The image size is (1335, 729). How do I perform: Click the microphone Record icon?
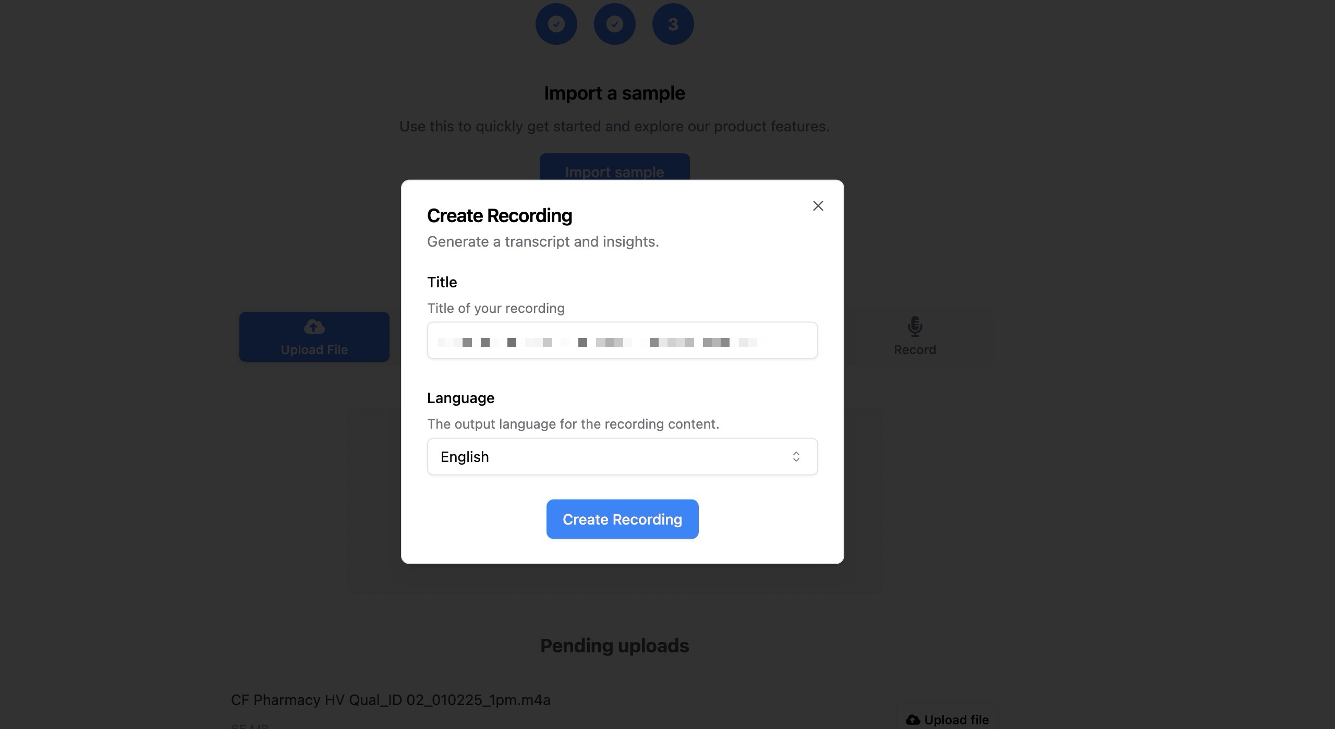click(x=915, y=327)
